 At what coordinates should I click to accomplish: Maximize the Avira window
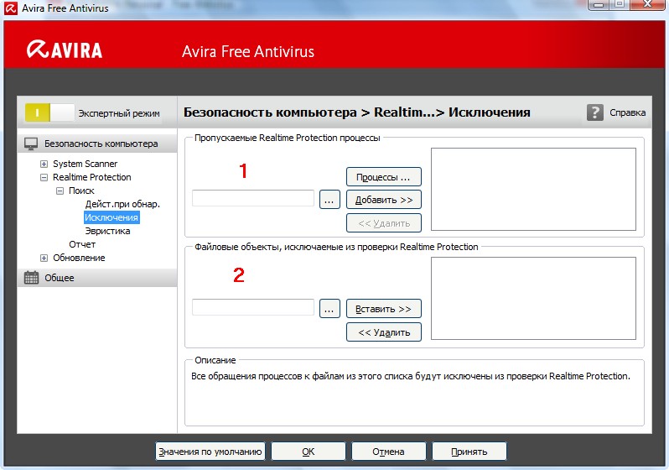tap(620, 4)
